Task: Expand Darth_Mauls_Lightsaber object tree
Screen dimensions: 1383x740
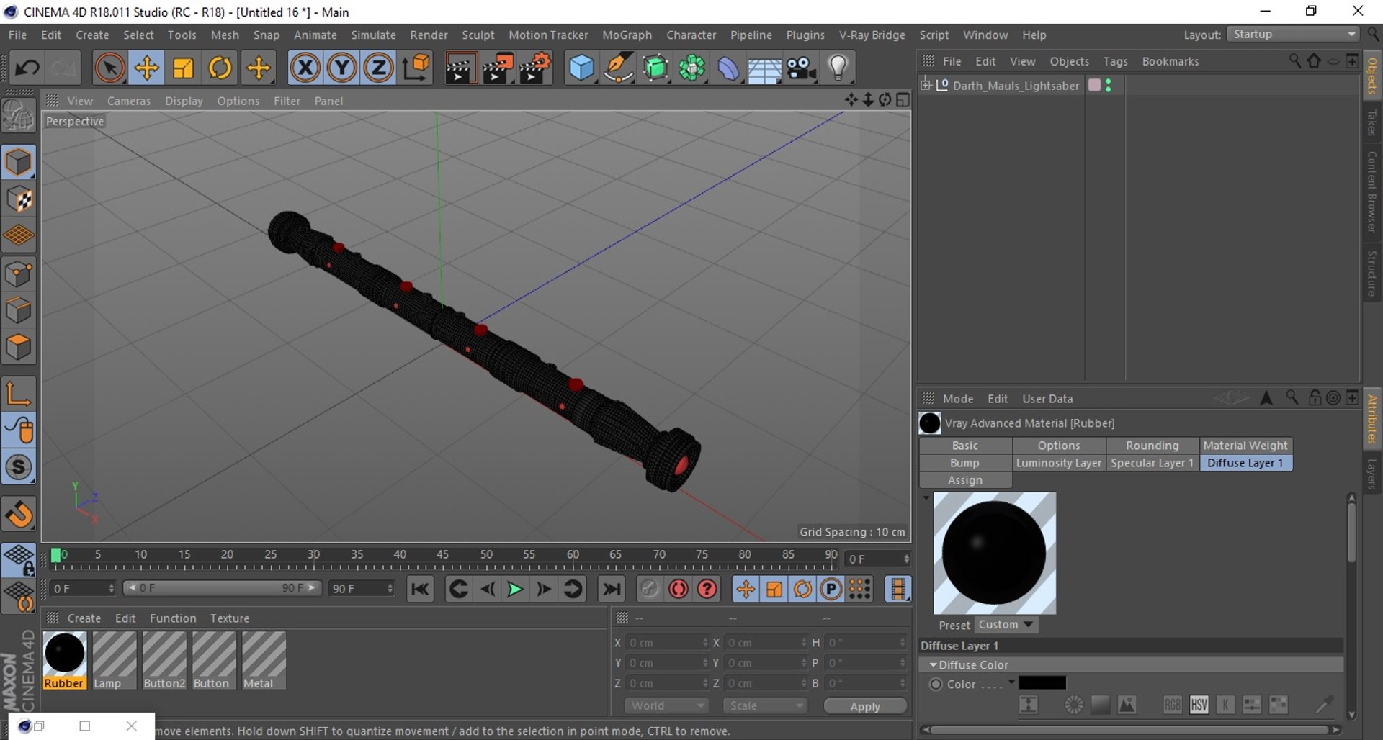Action: [x=926, y=85]
